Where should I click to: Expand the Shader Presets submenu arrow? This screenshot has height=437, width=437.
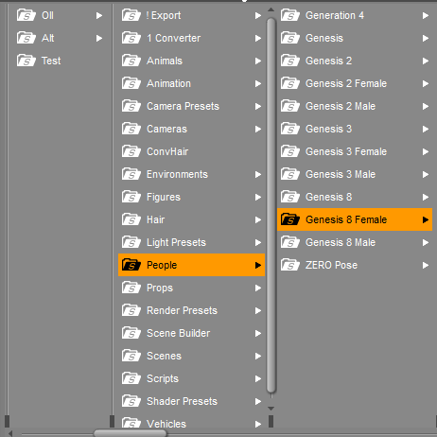tap(258, 401)
